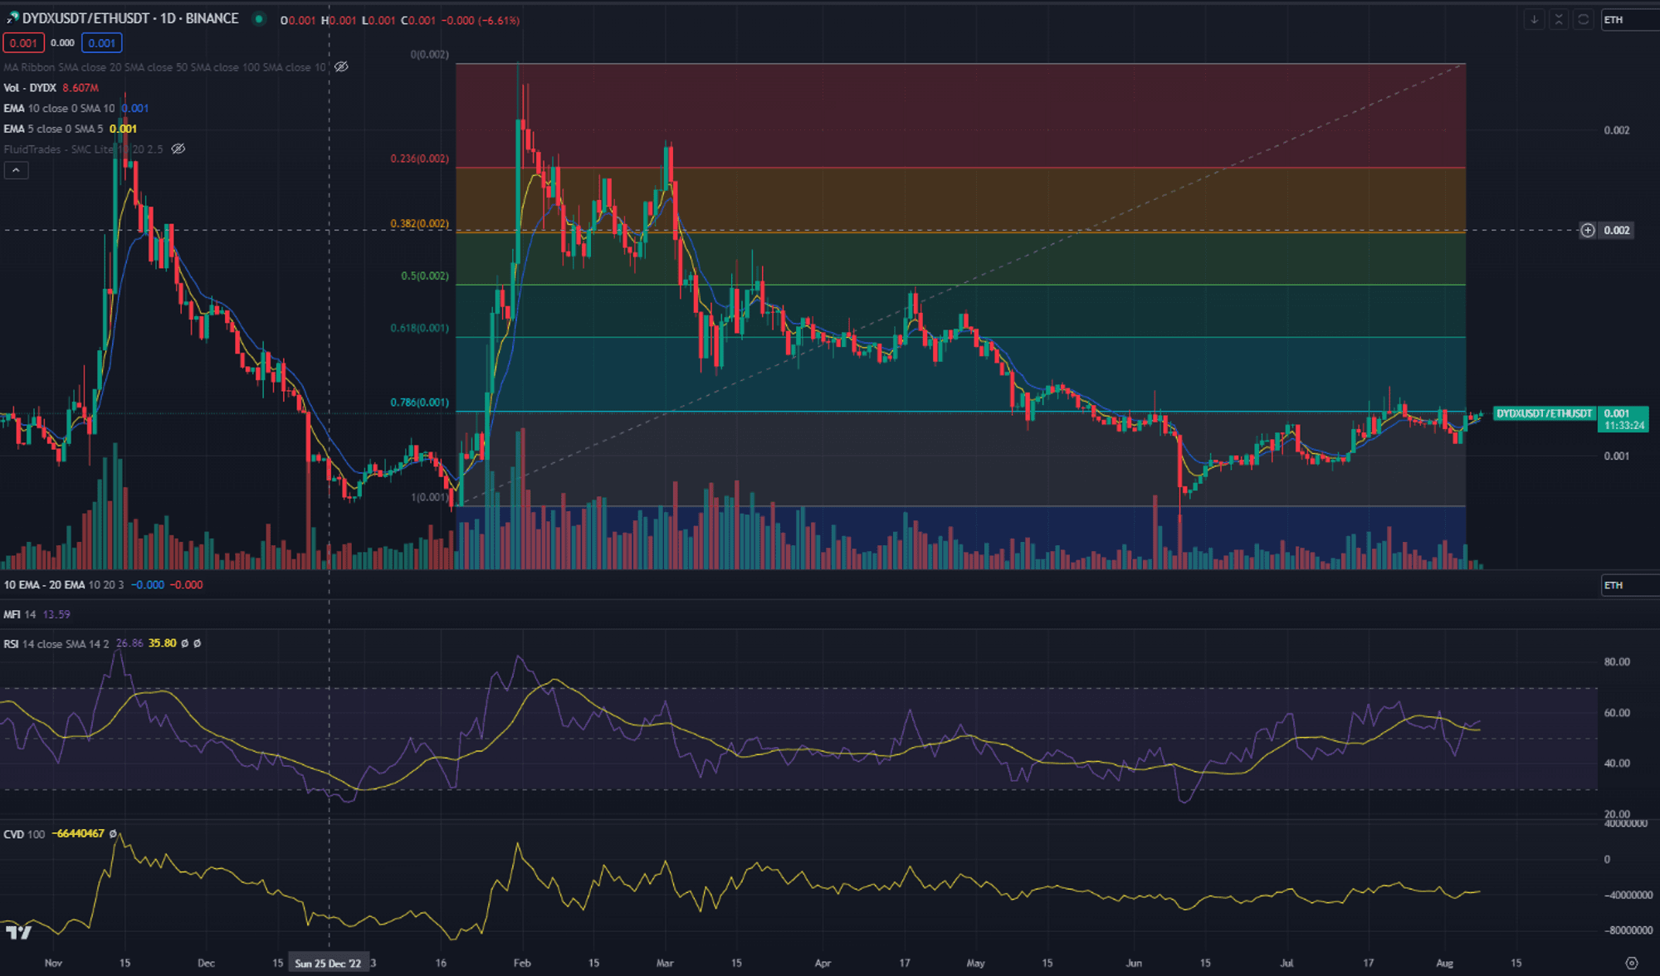1660x976 pixels.
Task: Click the 0.236 Fibonacci level label
Action: coord(419,159)
